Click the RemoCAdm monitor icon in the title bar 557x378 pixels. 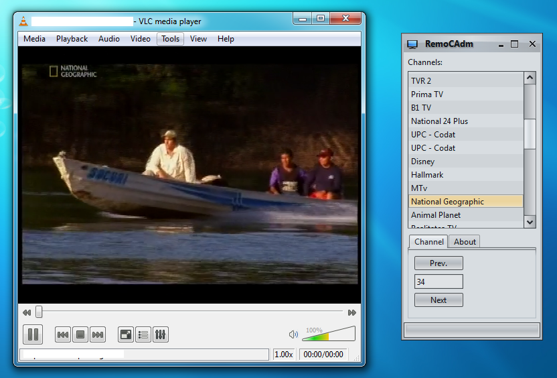click(412, 44)
